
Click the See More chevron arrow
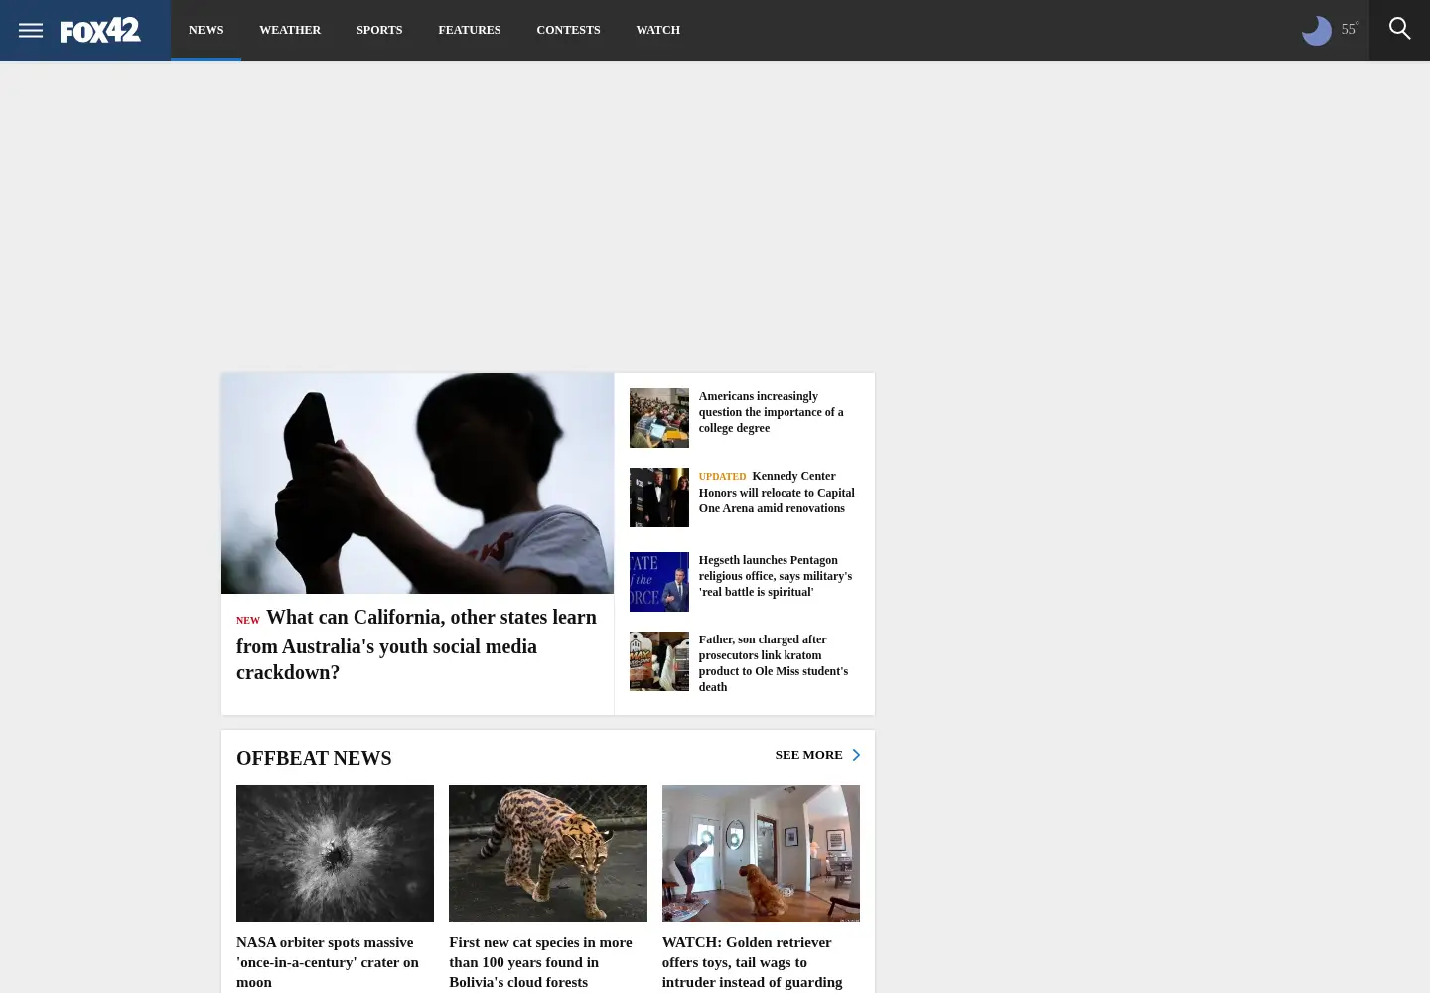(x=856, y=755)
